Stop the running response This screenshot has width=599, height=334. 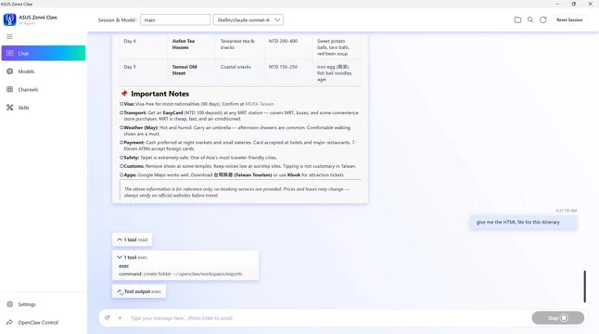(558, 317)
